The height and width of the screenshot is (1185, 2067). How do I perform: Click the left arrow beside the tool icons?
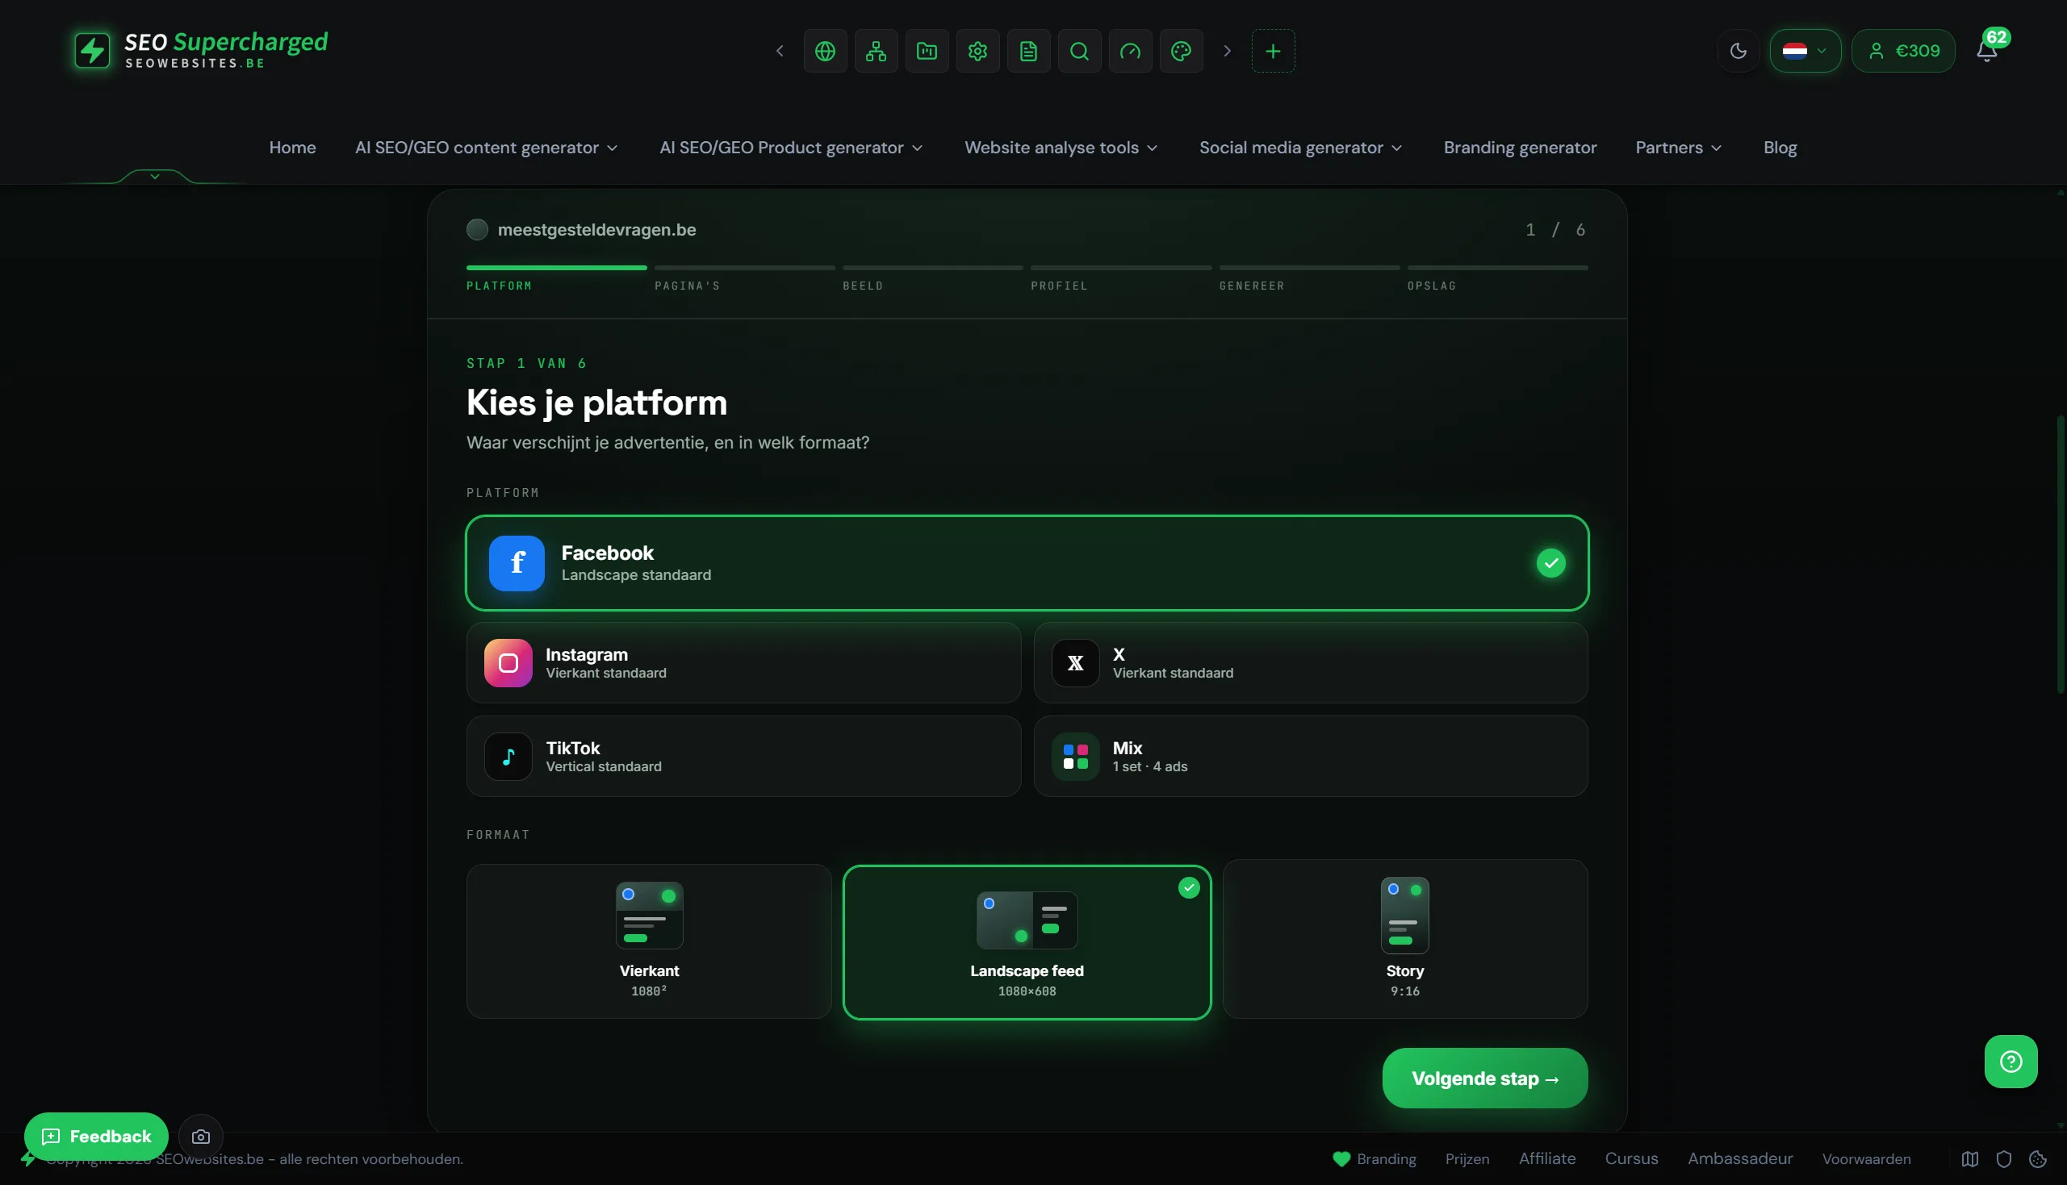[x=779, y=52]
